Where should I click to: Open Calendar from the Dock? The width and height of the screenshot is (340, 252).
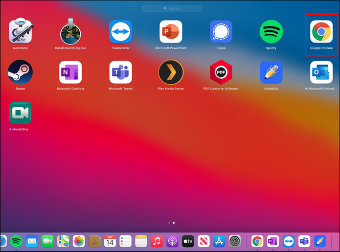[110, 241]
